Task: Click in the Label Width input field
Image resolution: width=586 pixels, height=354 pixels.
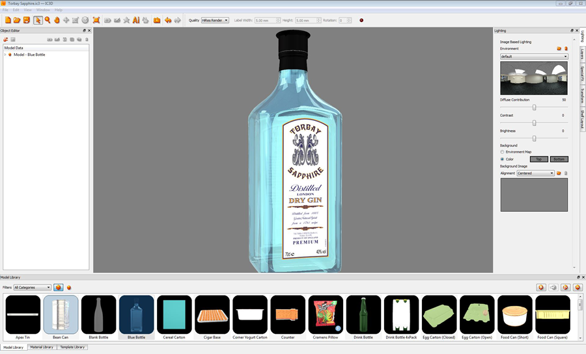Action: coord(266,20)
